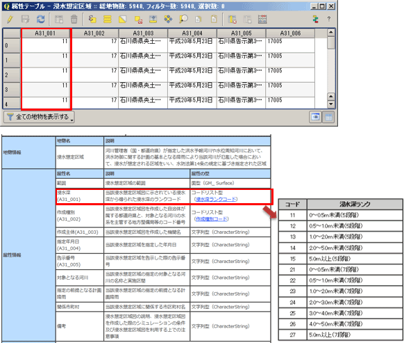This screenshot has width=404, height=343.
Task: Switch to table view mode button
Action: 328,118
